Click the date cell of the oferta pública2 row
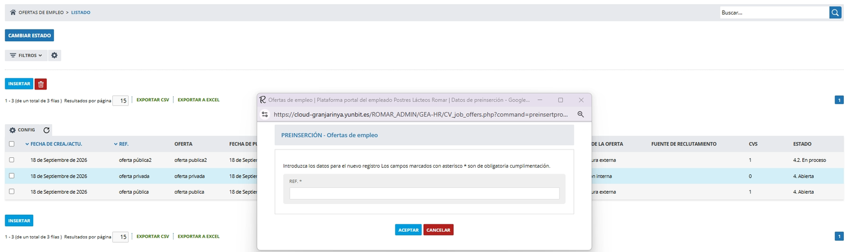Screen dimensions: 851x252 click(x=59, y=160)
